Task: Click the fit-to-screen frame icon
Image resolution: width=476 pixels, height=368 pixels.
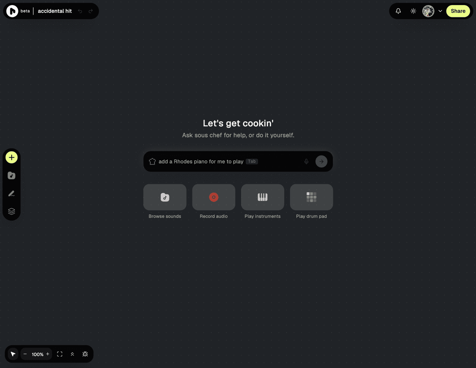Action: [x=60, y=354]
